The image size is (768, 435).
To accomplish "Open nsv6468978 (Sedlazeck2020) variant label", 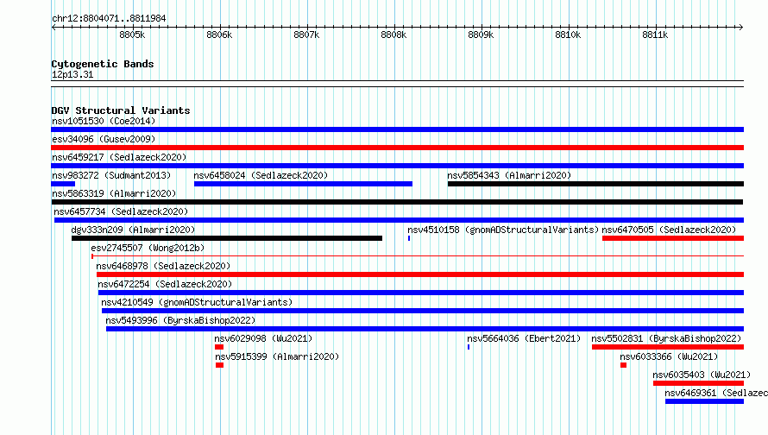I will click(x=163, y=266).
